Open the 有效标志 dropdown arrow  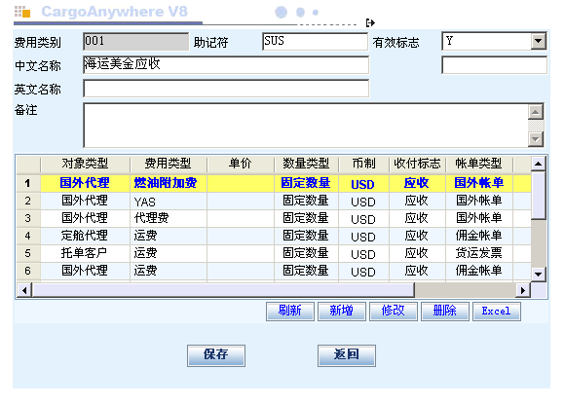[x=539, y=41]
